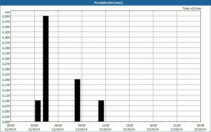Click the mm unit label above y-axis
This screenshot has width=211, height=132.
point(8,12)
